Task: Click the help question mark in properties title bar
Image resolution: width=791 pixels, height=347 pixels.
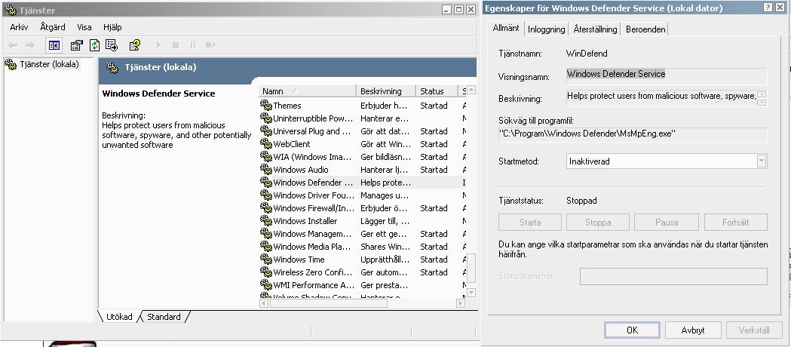Action: click(x=768, y=8)
